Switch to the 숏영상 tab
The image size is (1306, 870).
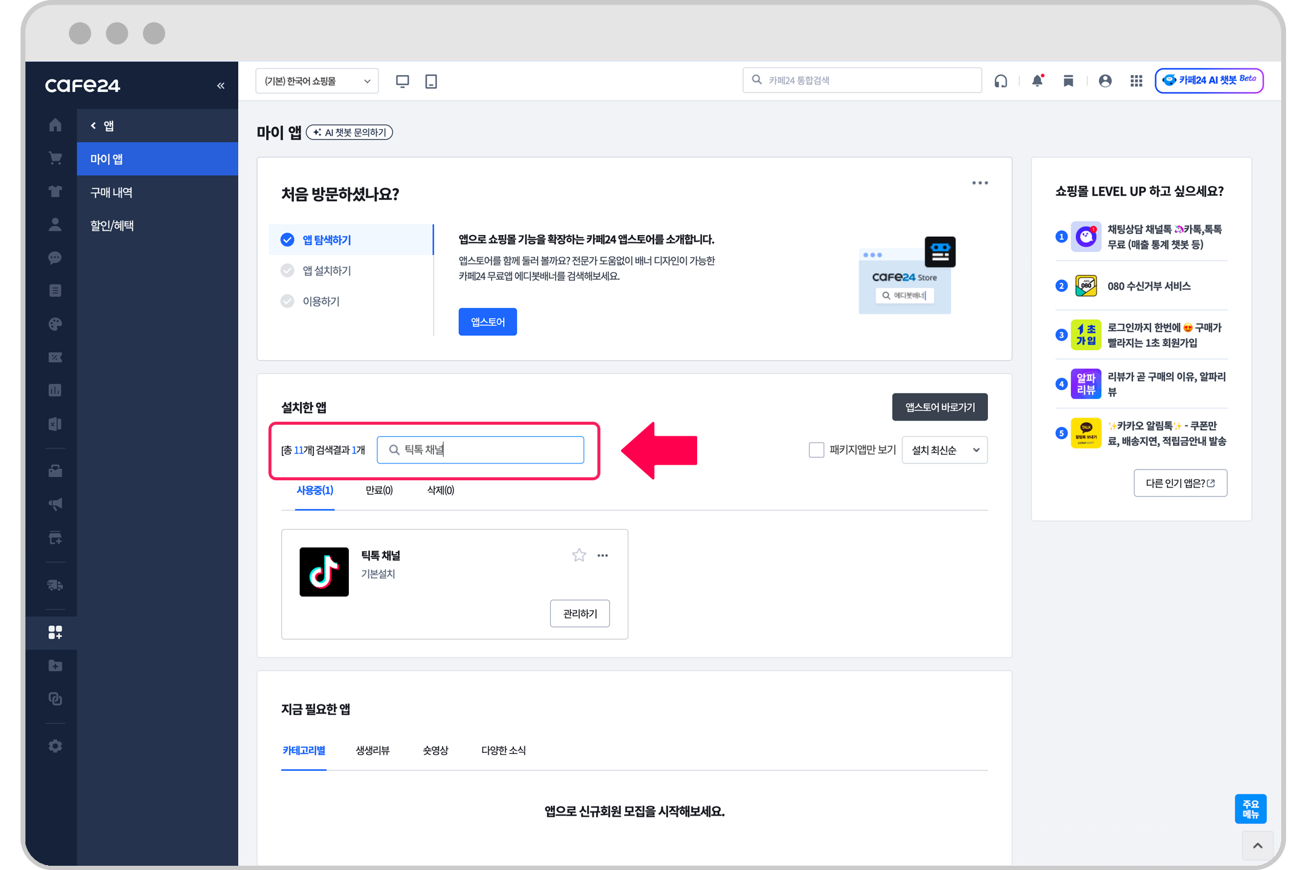click(435, 750)
